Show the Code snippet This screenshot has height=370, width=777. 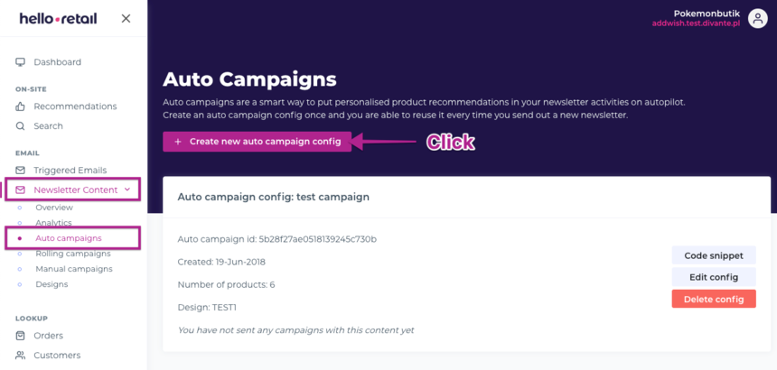[714, 256]
